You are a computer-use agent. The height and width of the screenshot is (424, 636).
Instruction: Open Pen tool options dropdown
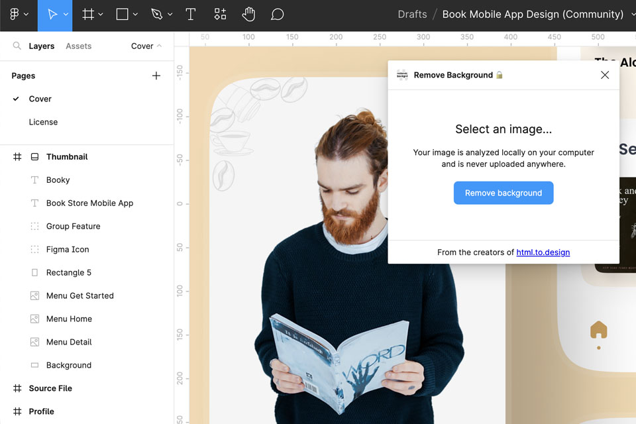[x=170, y=15]
